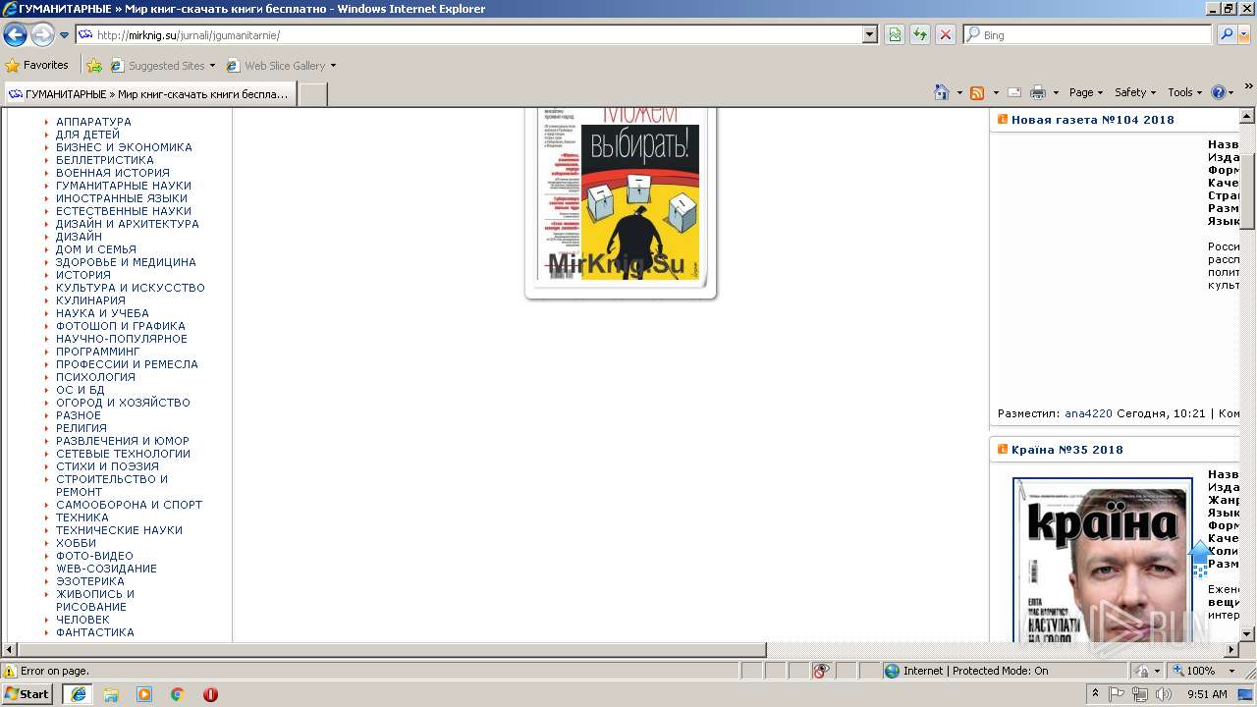Image resolution: width=1257 pixels, height=707 pixels.
Task: Open the Favorites star button
Action: click(x=37, y=65)
